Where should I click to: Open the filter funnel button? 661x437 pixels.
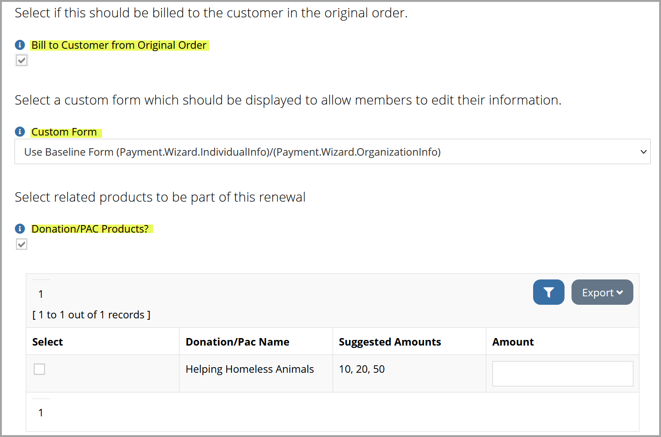[x=549, y=292]
